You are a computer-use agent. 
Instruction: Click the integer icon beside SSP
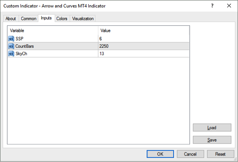coord(11,39)
